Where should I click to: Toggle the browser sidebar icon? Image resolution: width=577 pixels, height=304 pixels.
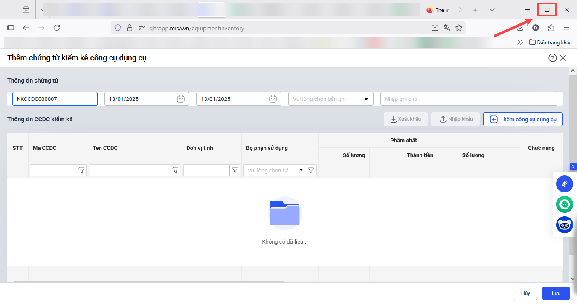point(11,28)
